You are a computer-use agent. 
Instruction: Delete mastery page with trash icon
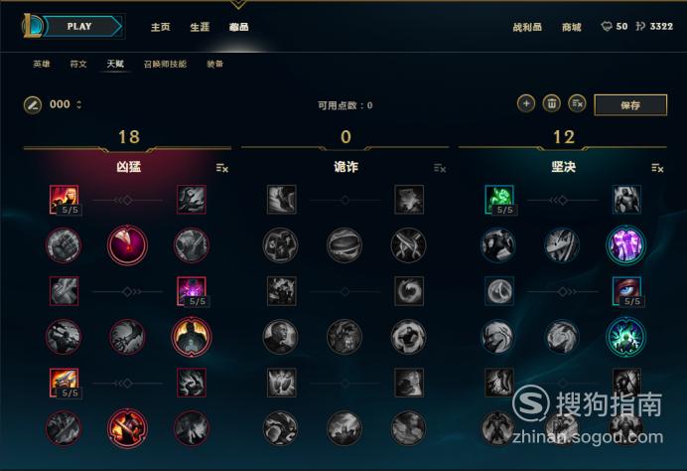[x=552, y=104]
